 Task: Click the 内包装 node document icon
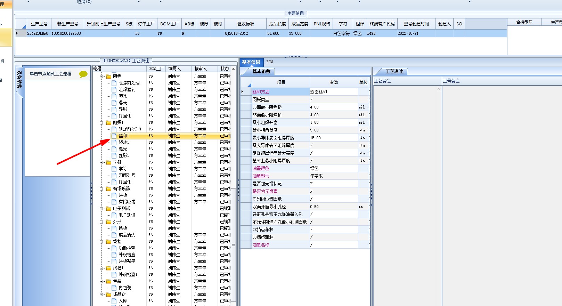pyautogui.click(x=114, y=288)
